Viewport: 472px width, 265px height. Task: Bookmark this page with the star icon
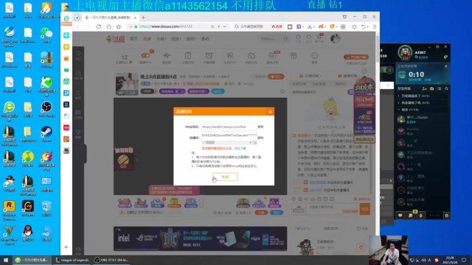[x=119, y=26]
